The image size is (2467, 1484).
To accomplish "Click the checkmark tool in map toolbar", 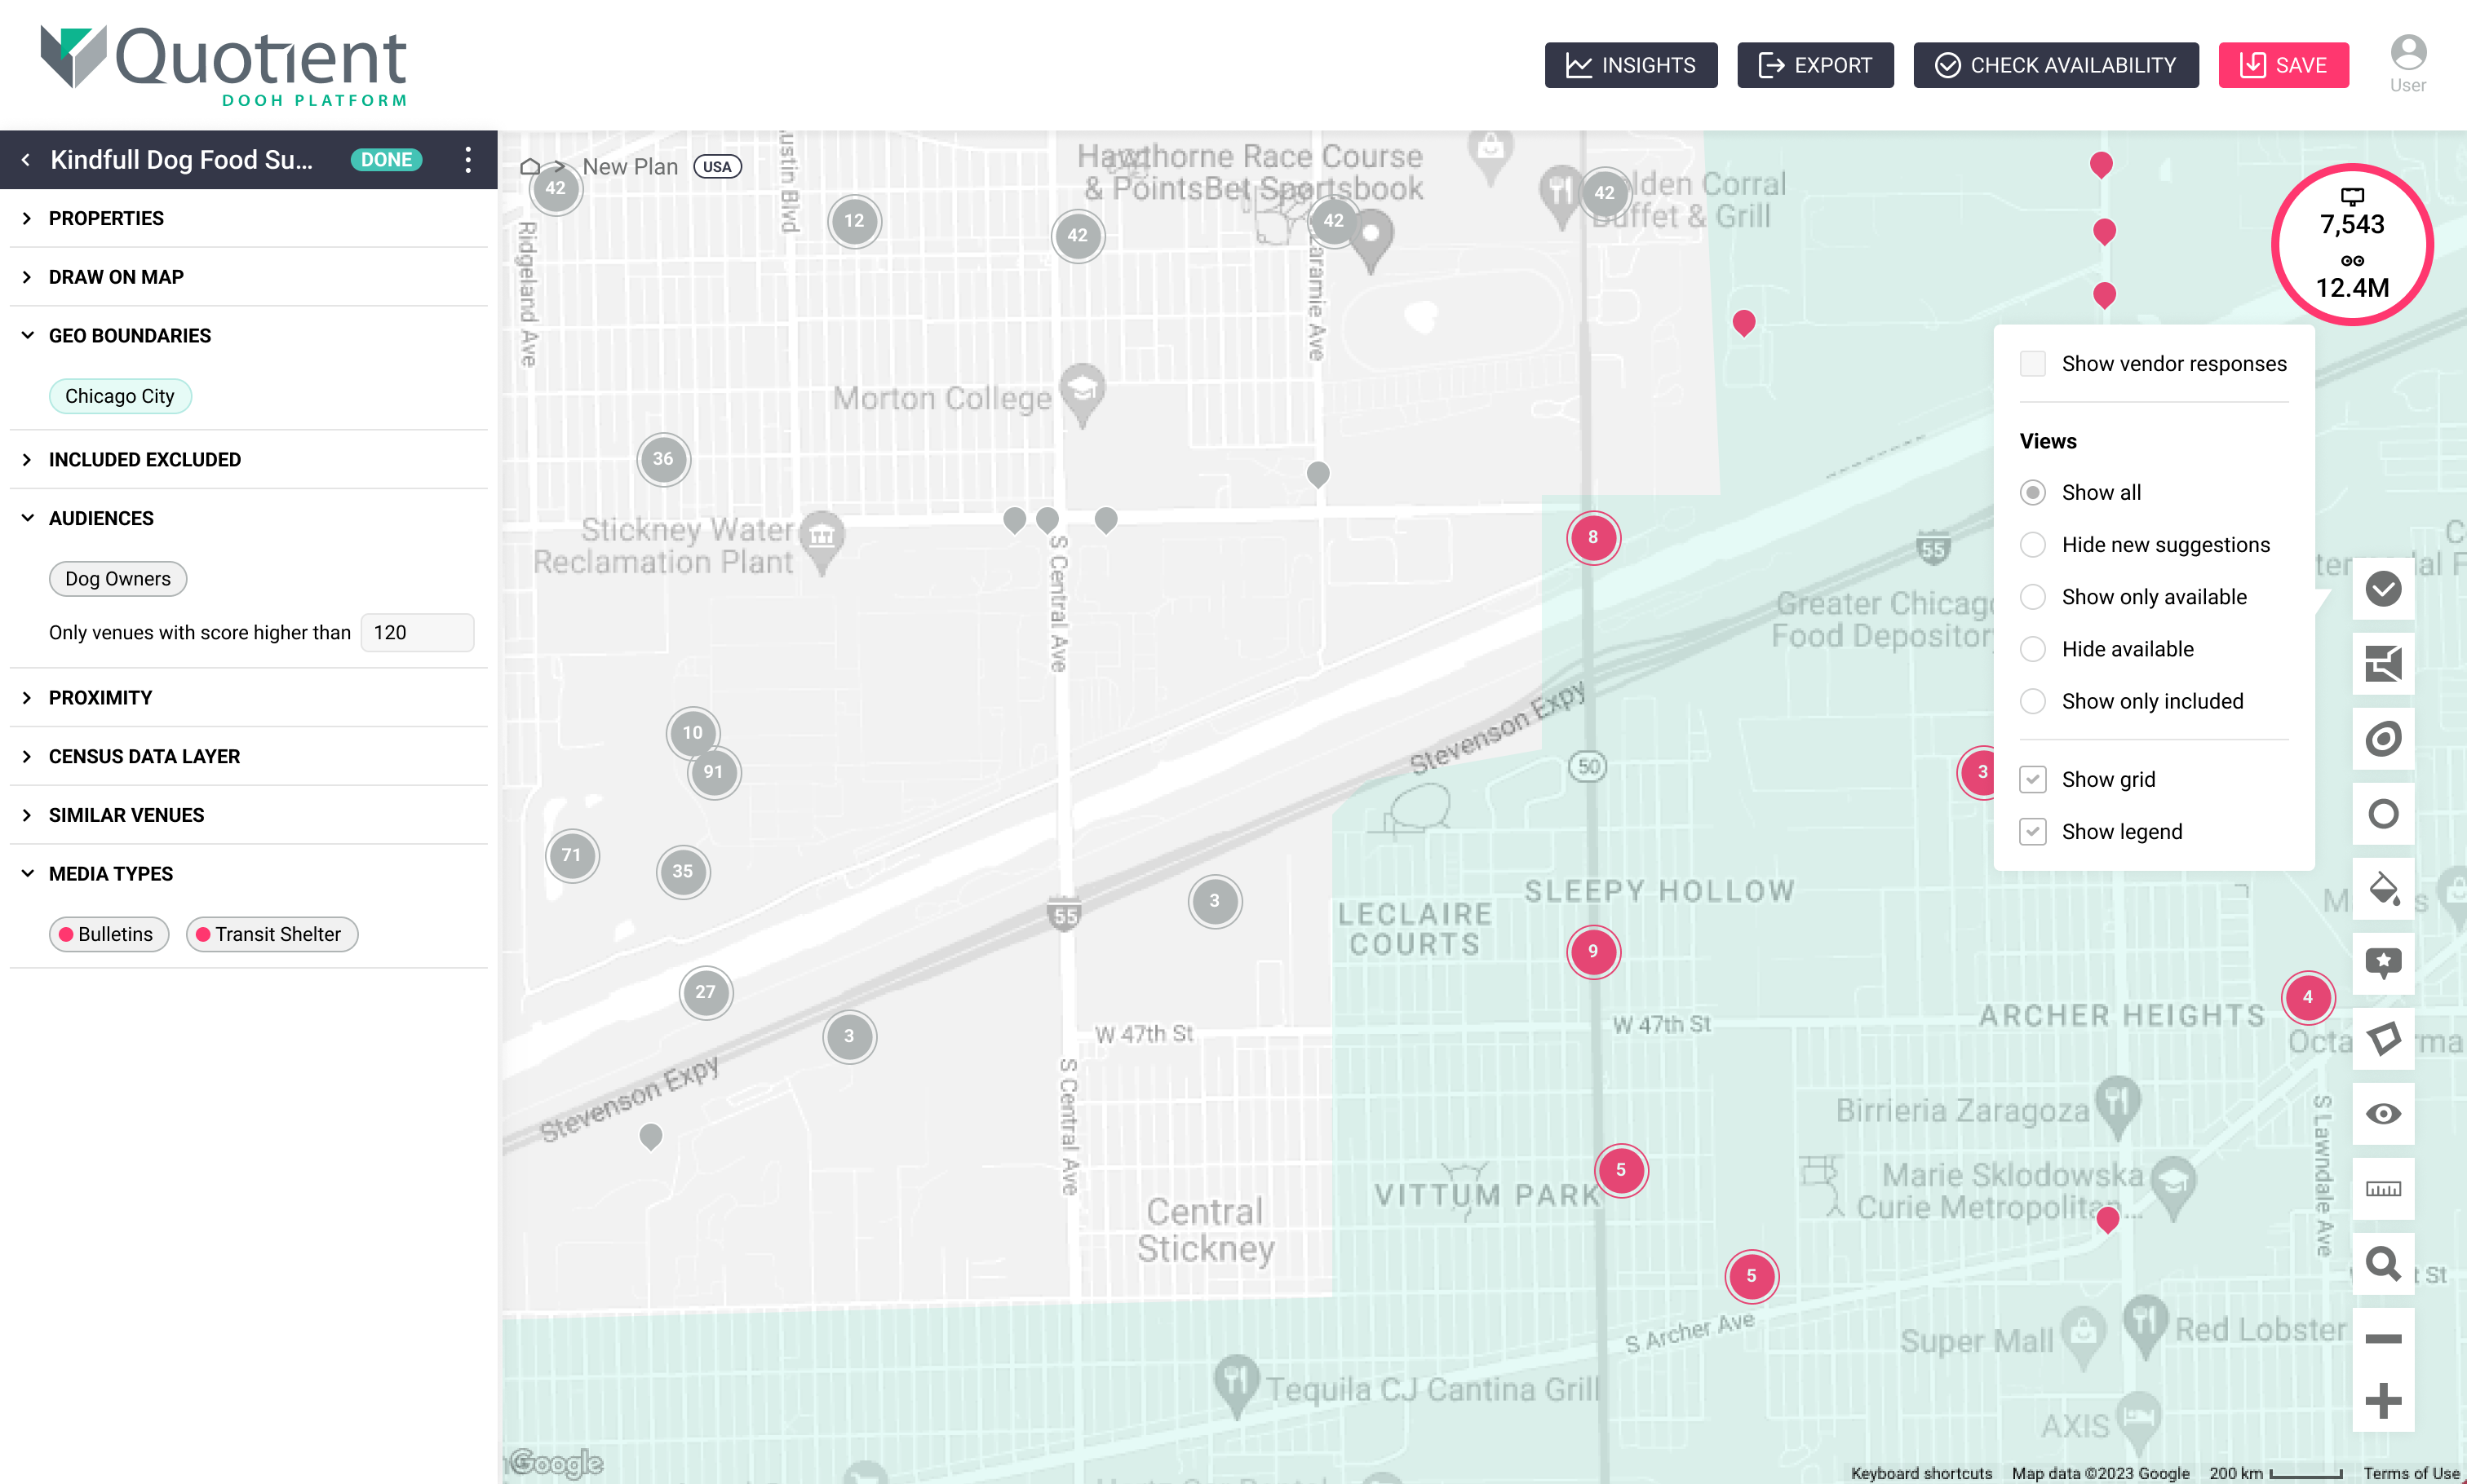I will click(2383, 588).
